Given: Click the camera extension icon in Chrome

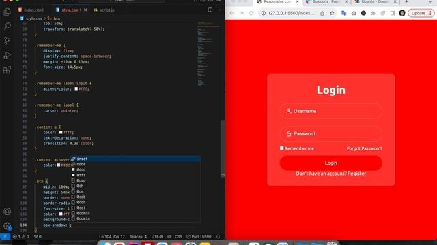Looking at the screenshot, I should click(x=354, y=13).
